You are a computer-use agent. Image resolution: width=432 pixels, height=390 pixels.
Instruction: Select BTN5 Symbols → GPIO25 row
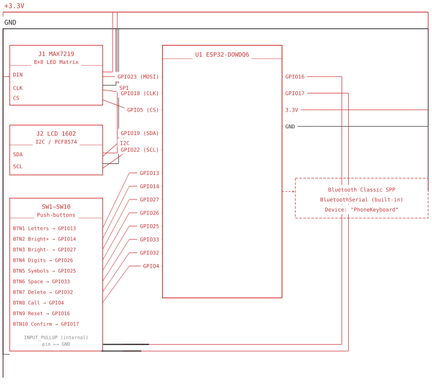coord(45,271)
